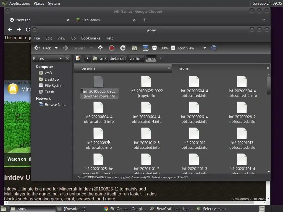Screen dimensions: 283x212
Task: Open the Places menu in the top panel
Action: click(x=39, y=3)
